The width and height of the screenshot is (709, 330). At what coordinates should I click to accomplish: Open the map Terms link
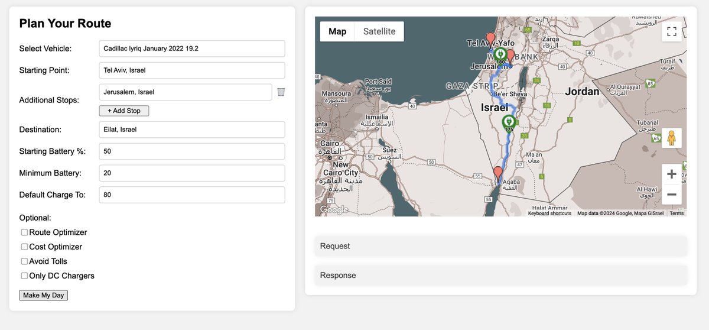tap(677, 213)
